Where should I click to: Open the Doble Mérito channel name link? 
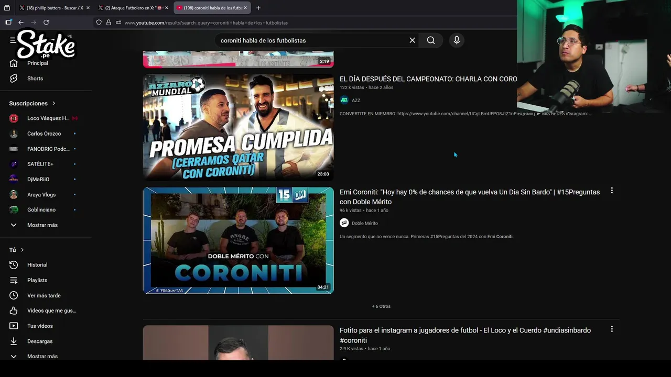[x=365, y=223]
